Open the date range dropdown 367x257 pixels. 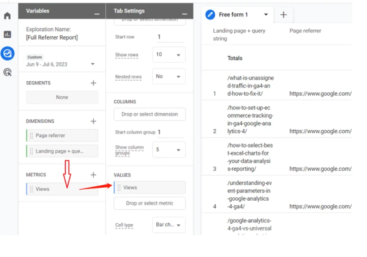pyautogui.click(x=92, y=64)
